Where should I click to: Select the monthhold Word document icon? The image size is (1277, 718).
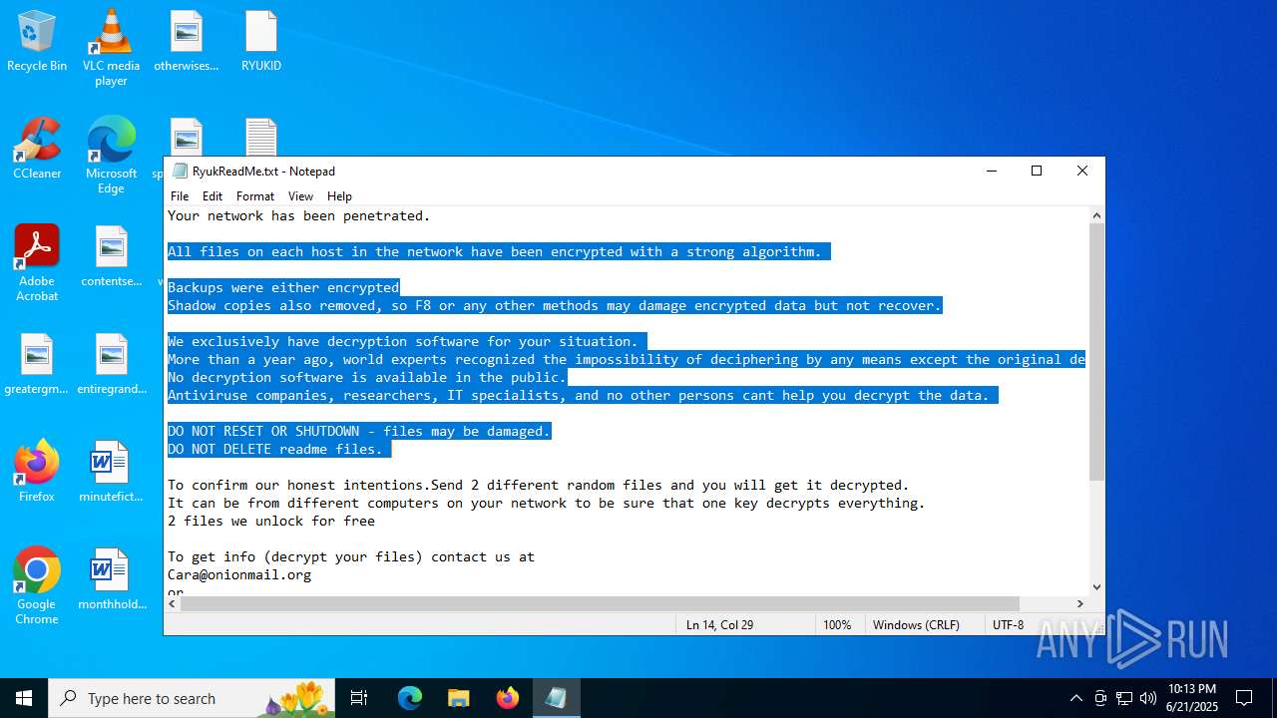tap(111, 579)
